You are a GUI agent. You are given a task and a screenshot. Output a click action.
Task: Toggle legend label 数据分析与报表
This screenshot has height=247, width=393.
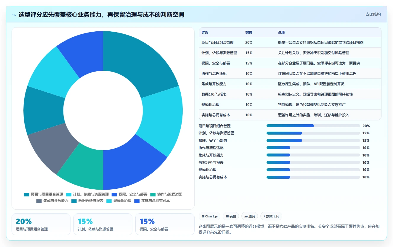pos(91,201)
